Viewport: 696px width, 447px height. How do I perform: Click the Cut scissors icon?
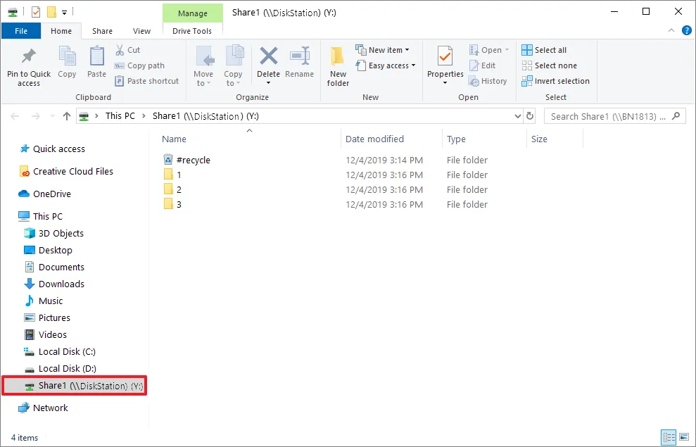(120, 50)
